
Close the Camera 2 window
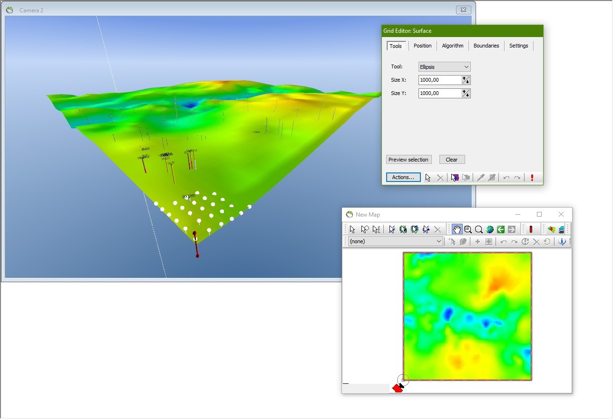point(463,10)
